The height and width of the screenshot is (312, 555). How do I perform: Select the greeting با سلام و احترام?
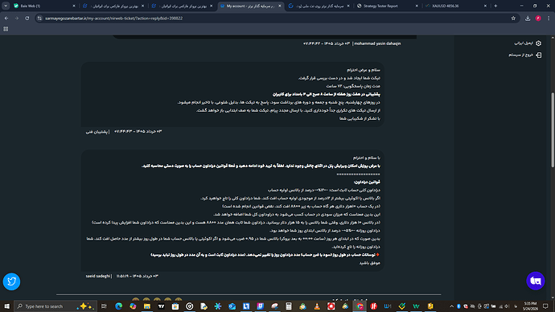366,158
